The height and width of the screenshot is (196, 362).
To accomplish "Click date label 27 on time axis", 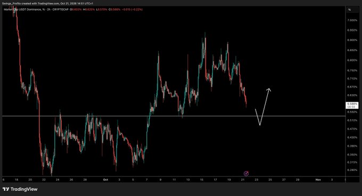I will coord(284,179).
